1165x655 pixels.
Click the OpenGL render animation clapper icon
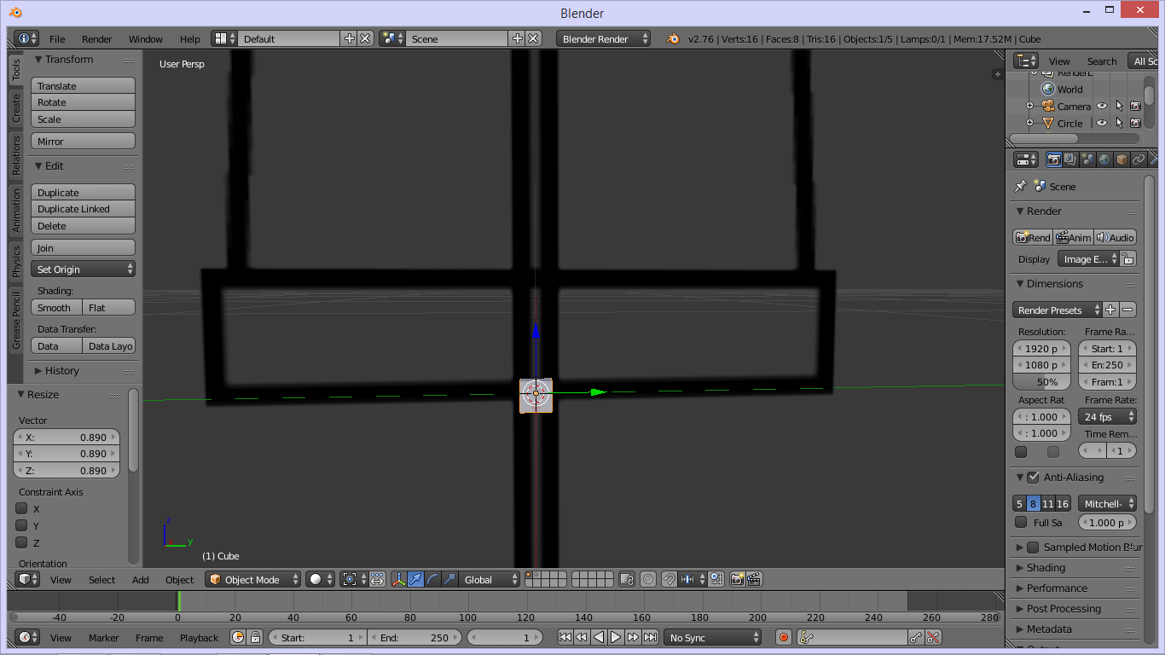754,579
